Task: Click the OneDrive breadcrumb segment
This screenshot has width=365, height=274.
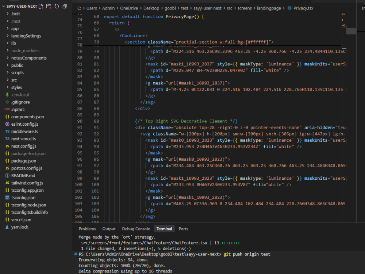Action: pyautogui.click(x=129, y=8)
